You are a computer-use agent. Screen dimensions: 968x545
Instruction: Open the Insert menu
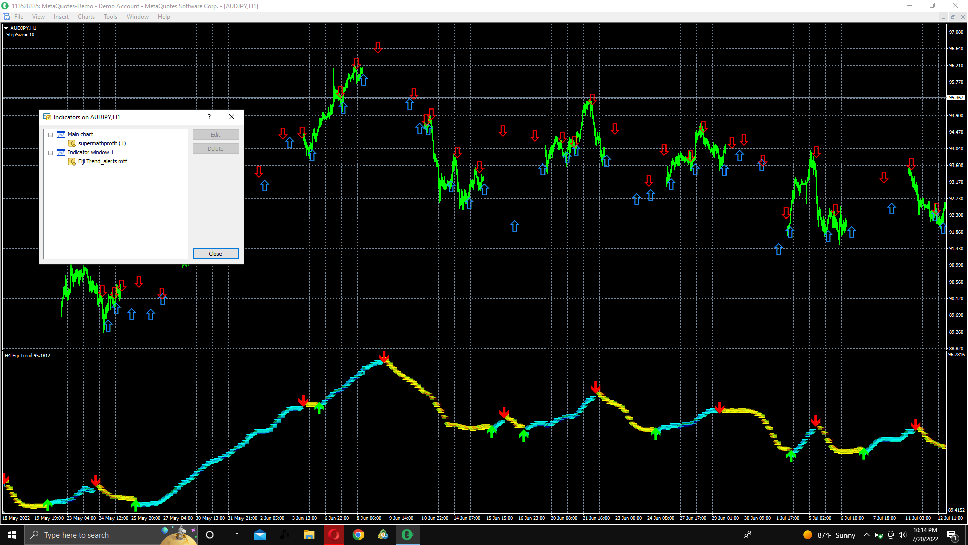[61, 17]
